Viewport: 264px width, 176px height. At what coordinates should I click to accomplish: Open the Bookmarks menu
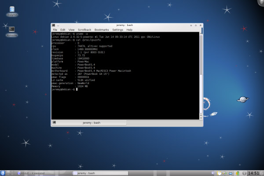tap(102, 30)
